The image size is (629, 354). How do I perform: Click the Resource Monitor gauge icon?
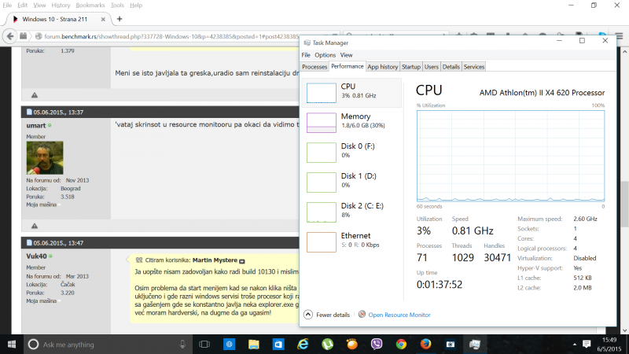coord(362,314)
